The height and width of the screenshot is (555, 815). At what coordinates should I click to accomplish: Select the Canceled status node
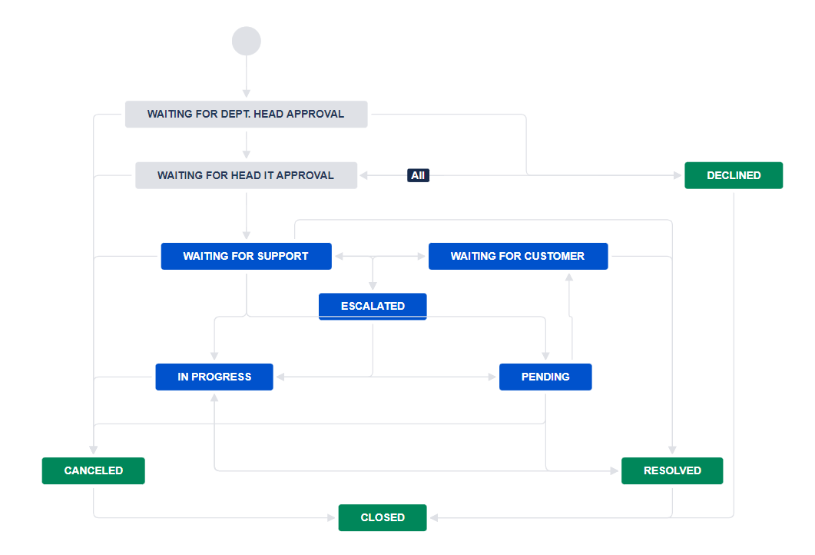(x=94, y=470)
